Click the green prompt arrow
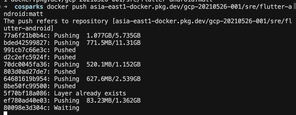 pos(6,6)
